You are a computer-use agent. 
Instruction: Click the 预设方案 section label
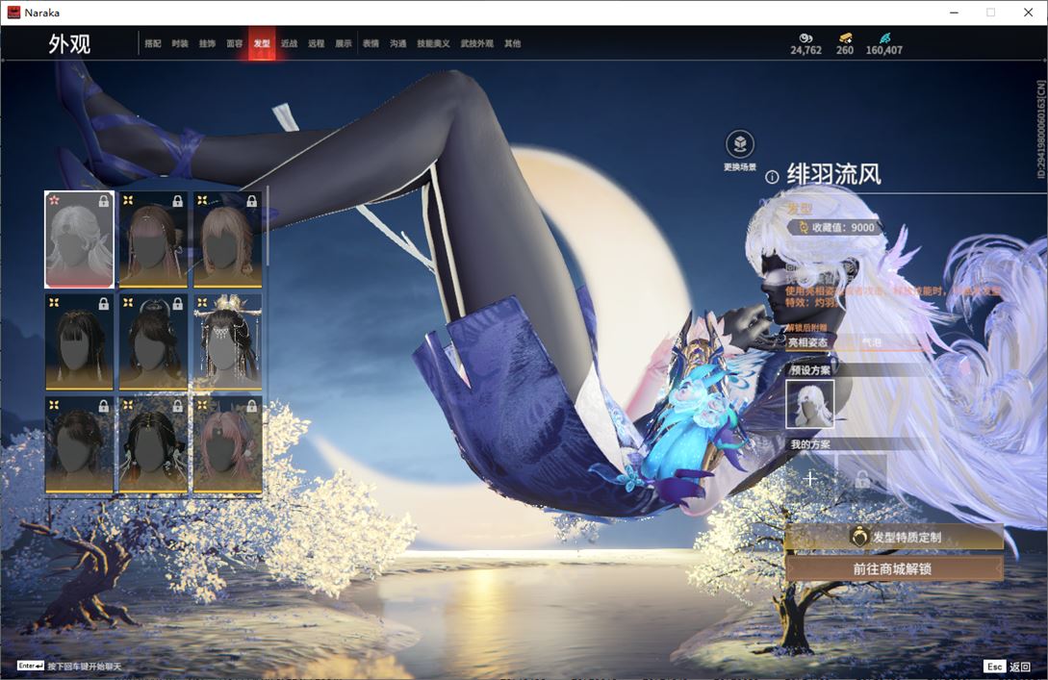click(x=810, y=370)
